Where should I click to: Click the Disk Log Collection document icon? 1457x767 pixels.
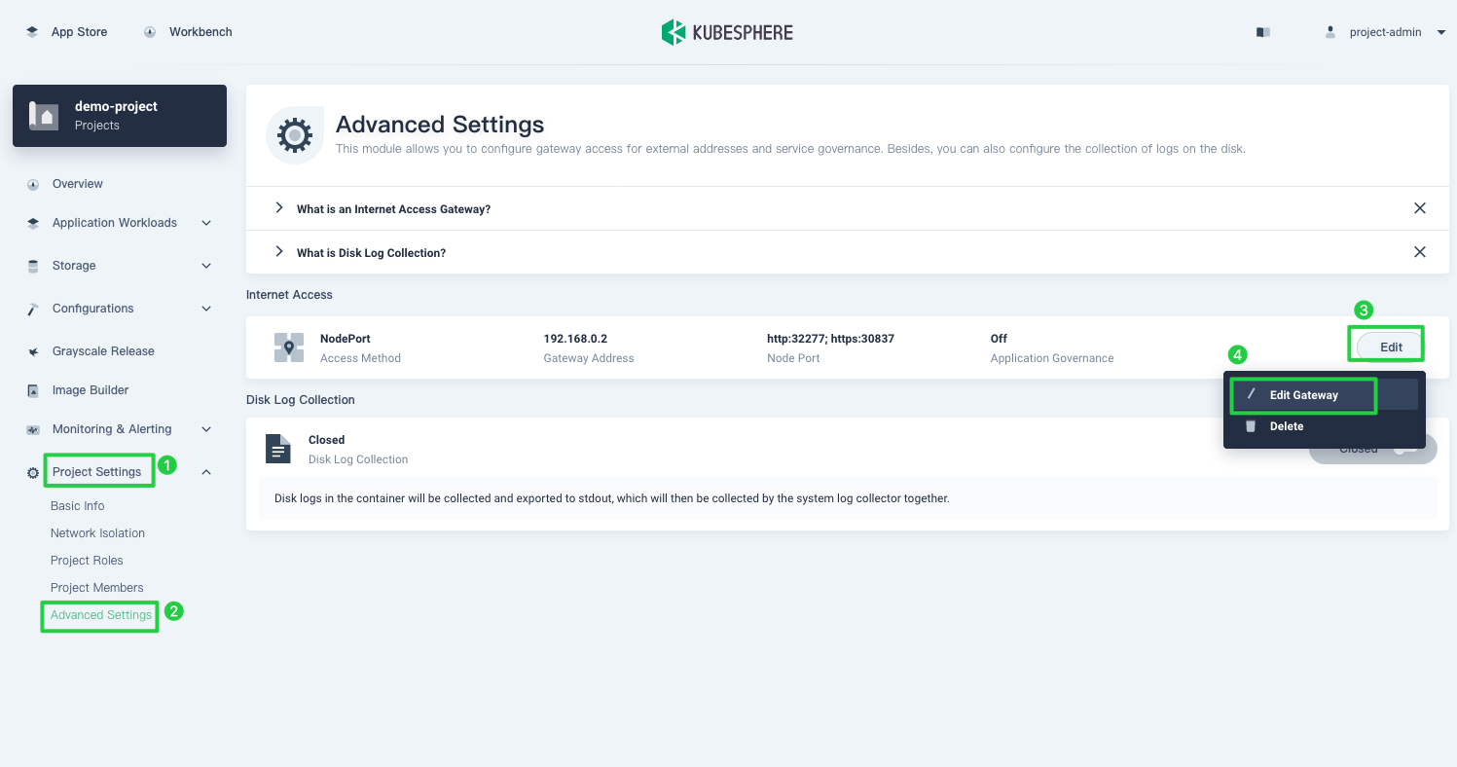(x=278, y=449)
